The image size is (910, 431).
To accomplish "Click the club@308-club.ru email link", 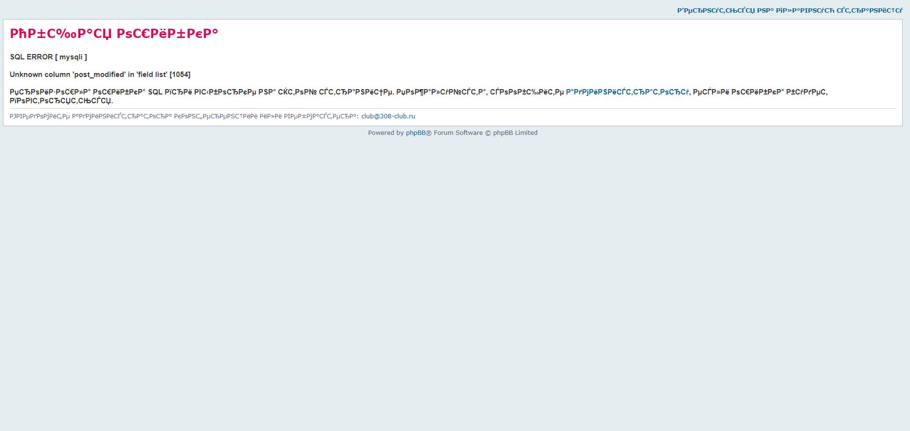I will point(388,116).
